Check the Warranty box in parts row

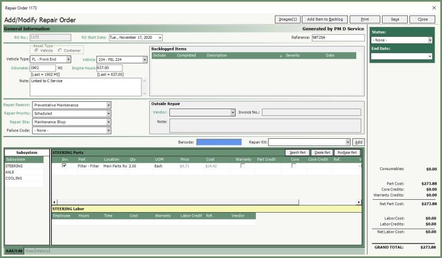pyautogui.click(x=242, y=166)
